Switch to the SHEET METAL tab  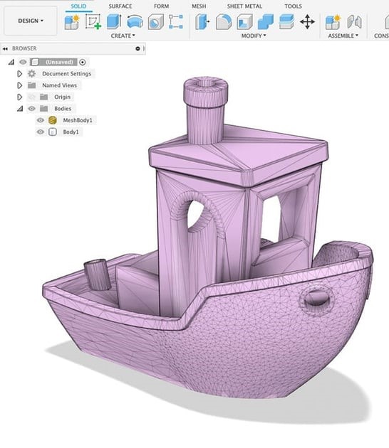244,6
